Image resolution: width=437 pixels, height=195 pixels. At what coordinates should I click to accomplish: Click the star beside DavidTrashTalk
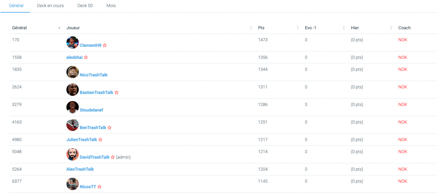(113, 157)
